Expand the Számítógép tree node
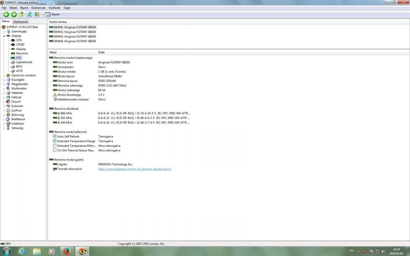 click(4, 31)
